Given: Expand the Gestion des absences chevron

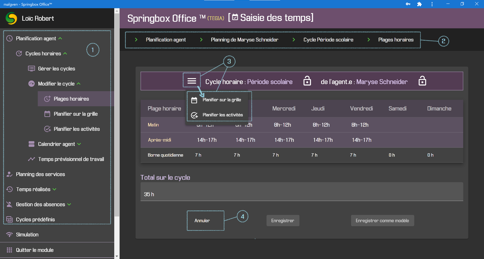Looking at the screenshot, I should coord(69,205).
